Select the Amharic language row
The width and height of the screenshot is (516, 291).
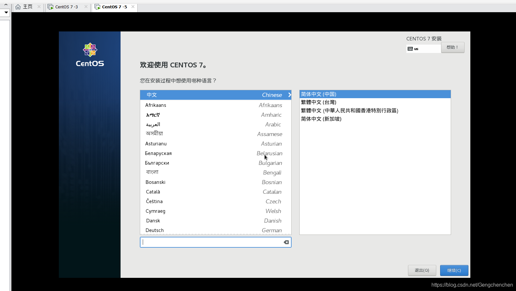coord(216,115)
